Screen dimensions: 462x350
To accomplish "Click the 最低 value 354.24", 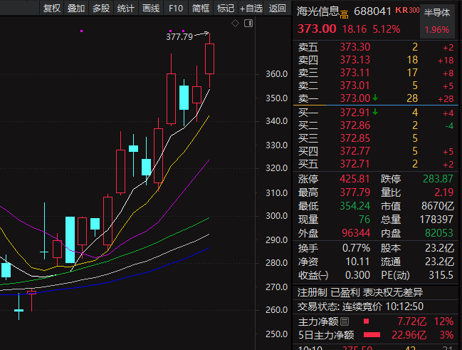I will click(355, 206).
